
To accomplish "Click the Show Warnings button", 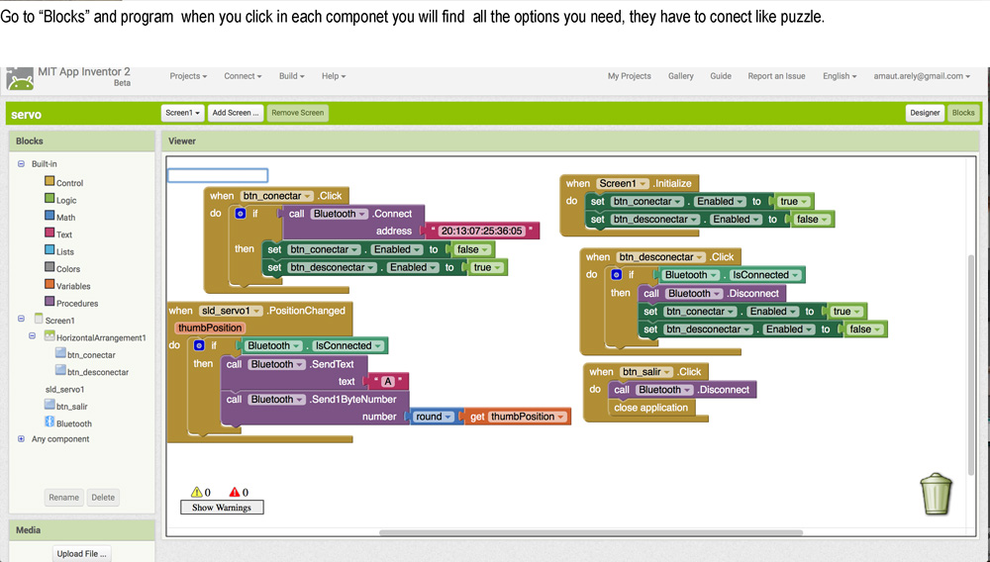I will tap(222, 508).
